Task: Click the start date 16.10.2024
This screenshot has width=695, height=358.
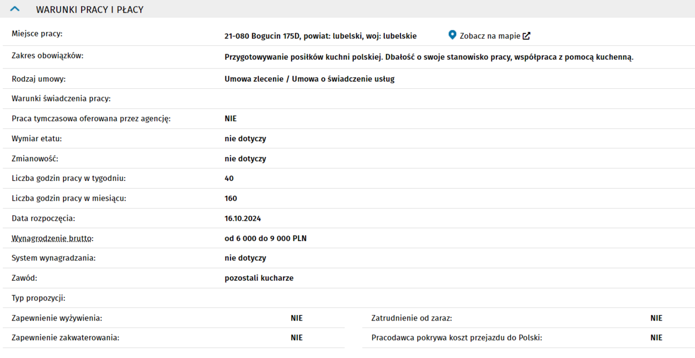Action: [x=243, y=218]
